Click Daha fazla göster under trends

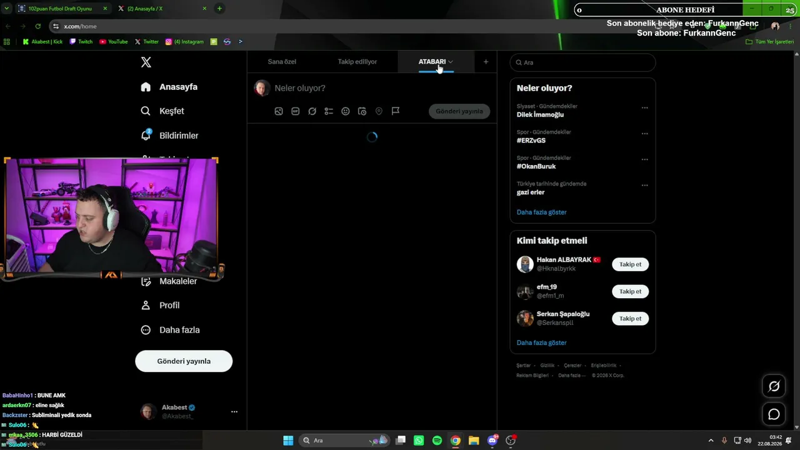pos(542,212)
